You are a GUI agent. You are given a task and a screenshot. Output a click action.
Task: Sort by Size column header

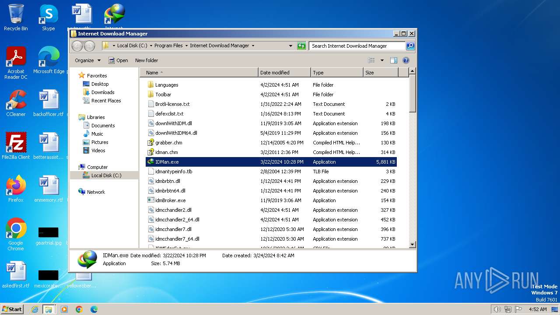(381, 73)
